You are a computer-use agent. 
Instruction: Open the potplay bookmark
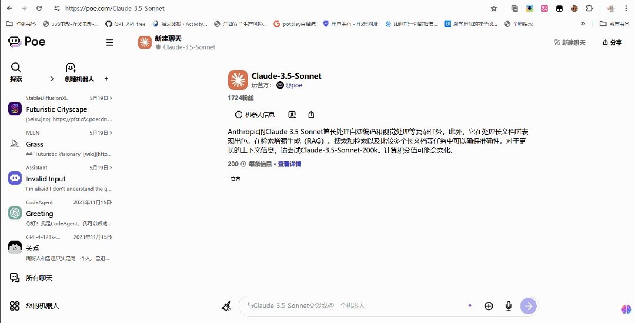click(295, 24)
